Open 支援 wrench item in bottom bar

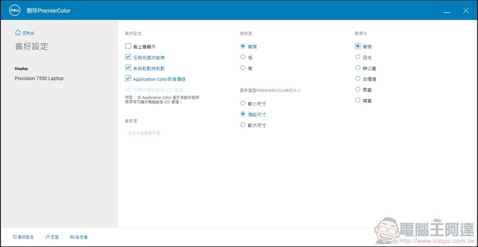(52, 237)
